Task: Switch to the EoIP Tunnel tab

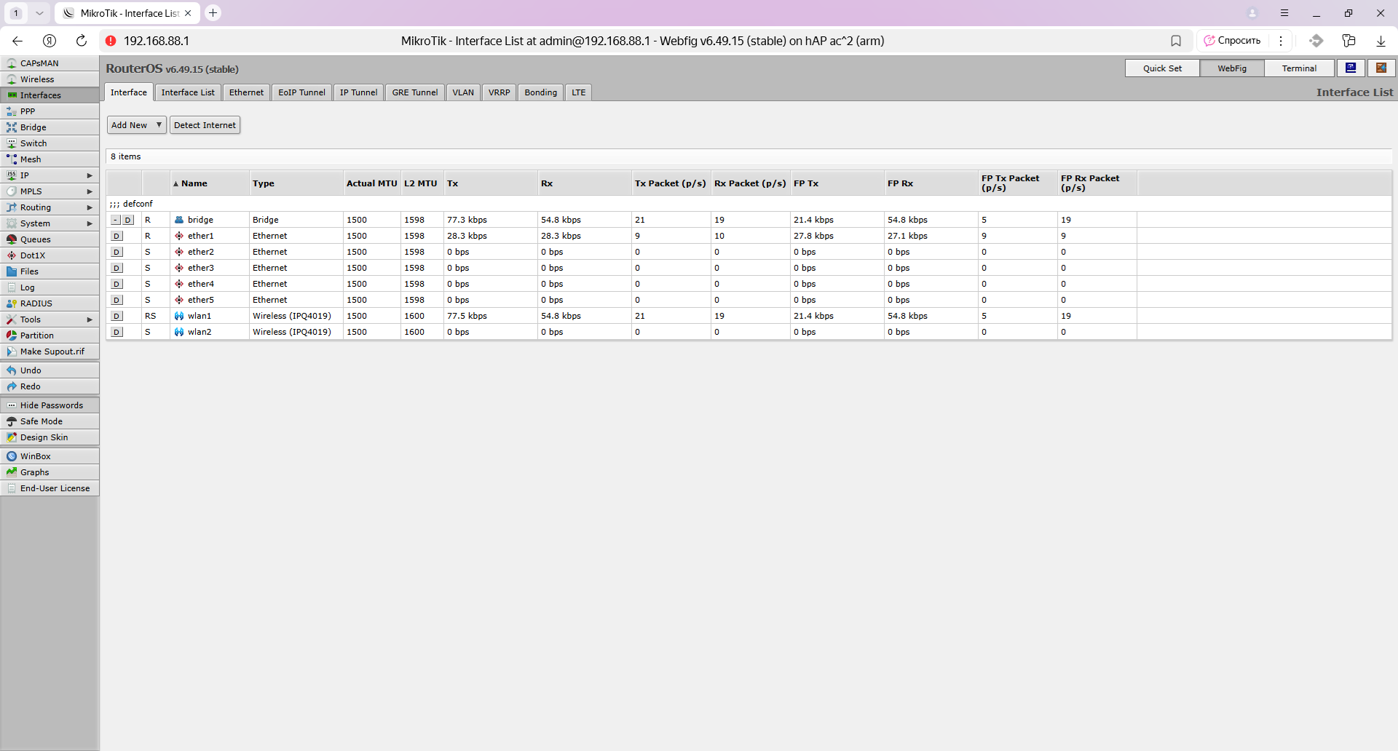Action: [x=301, y=92]
